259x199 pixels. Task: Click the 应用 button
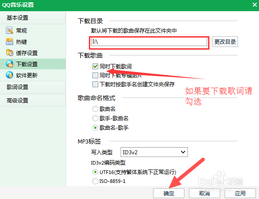pos(240,193)
